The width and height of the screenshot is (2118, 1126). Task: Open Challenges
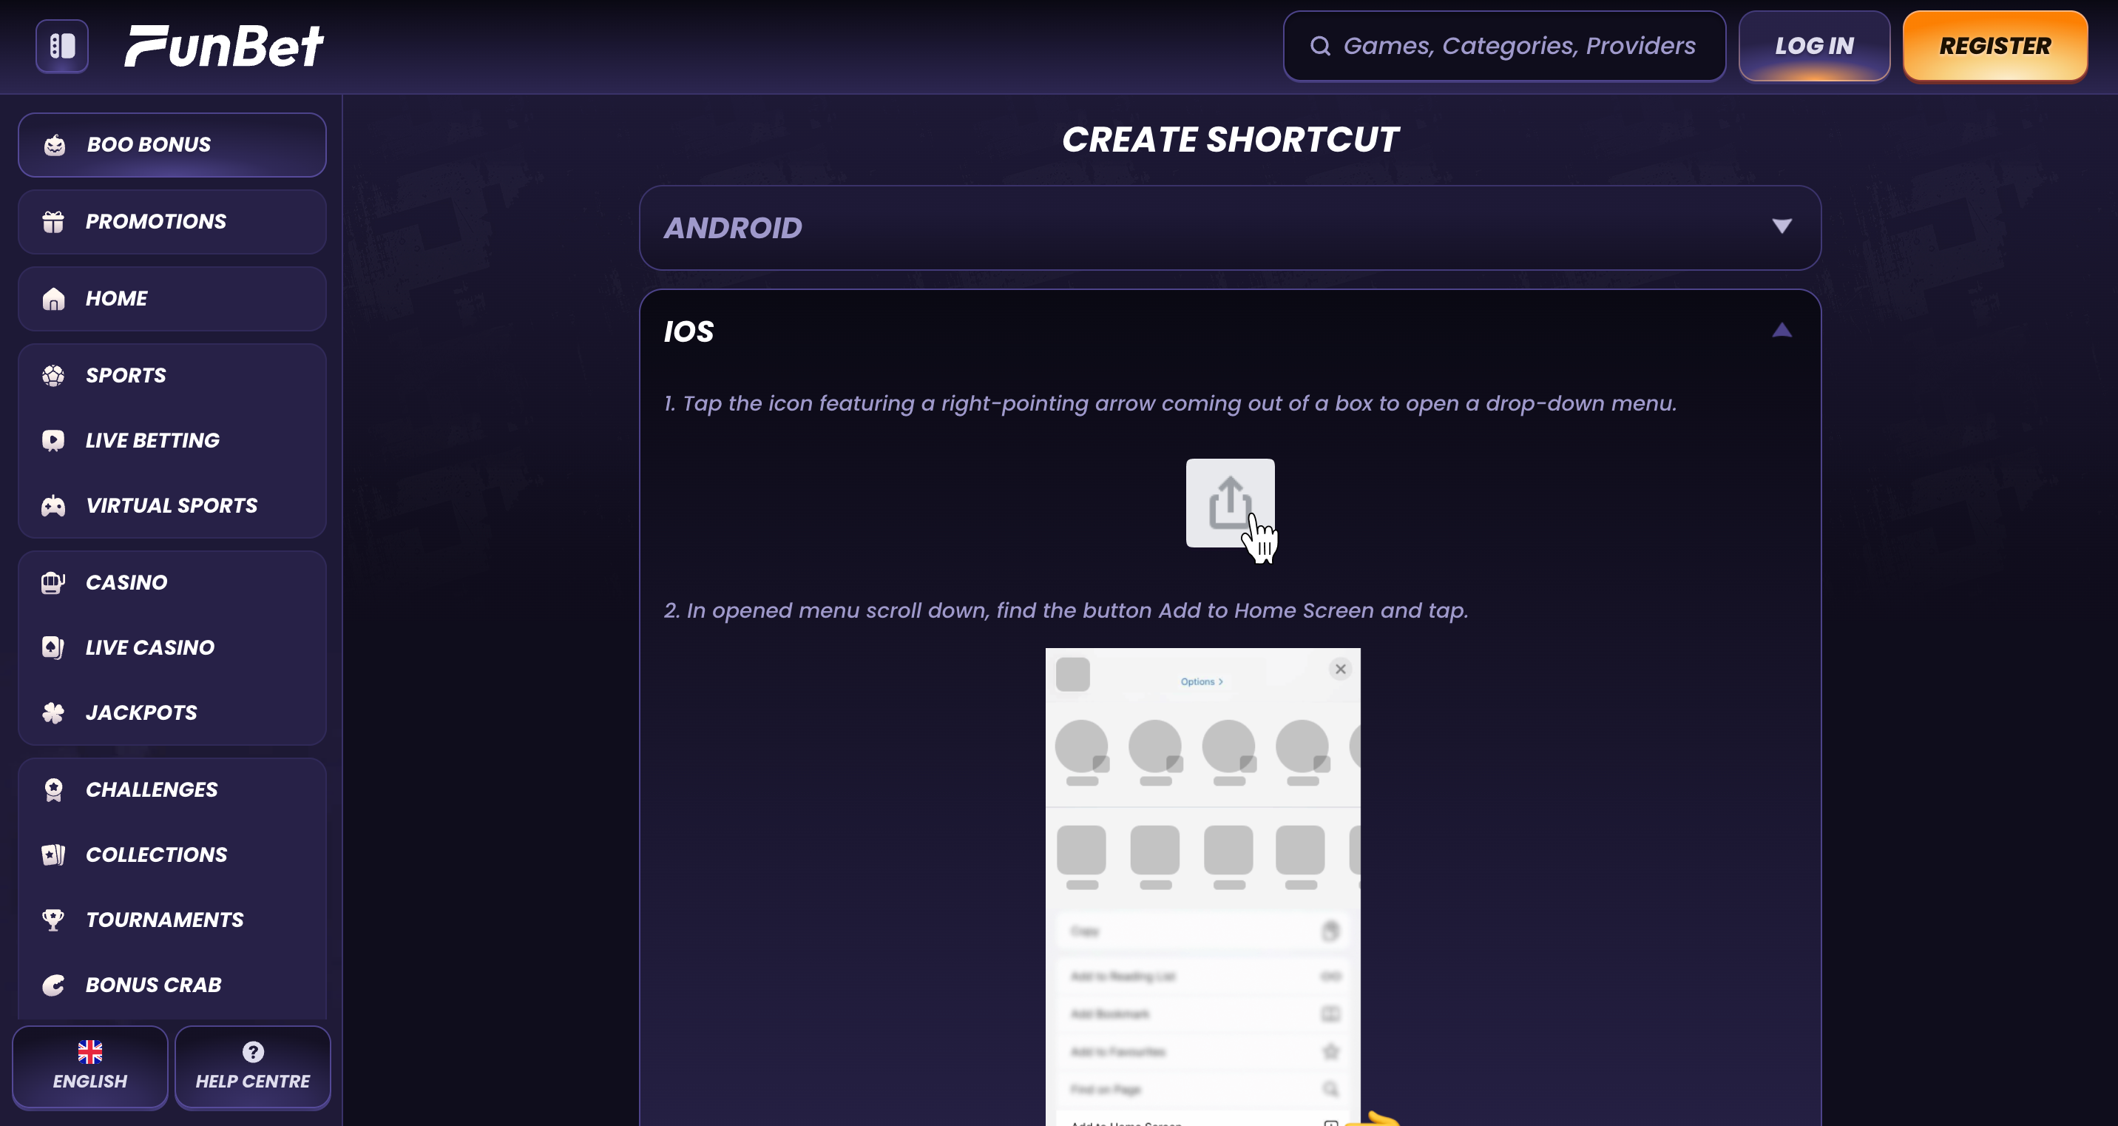pyautogui.click(x=172, y=789)
